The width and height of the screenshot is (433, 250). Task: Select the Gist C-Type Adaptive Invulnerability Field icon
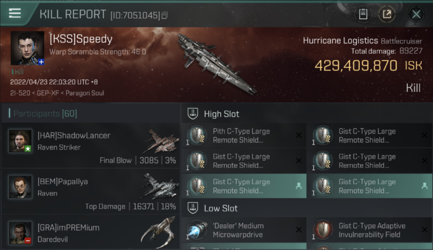click(x=323, y=230)
